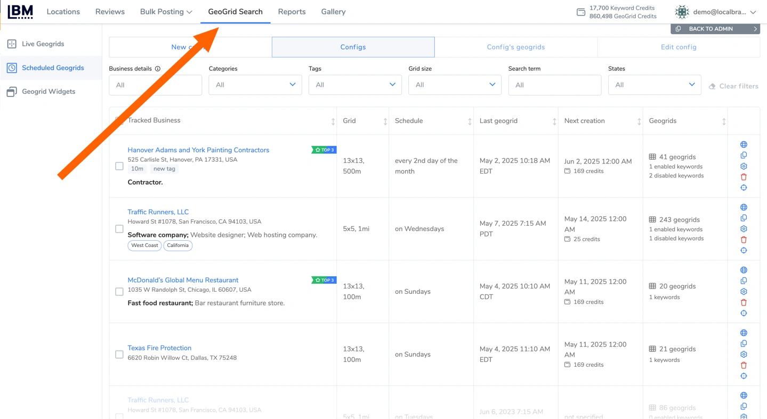
Task: Open the Texas Fire Protection link
Action: pyautogui.click(x=159, y=348)
